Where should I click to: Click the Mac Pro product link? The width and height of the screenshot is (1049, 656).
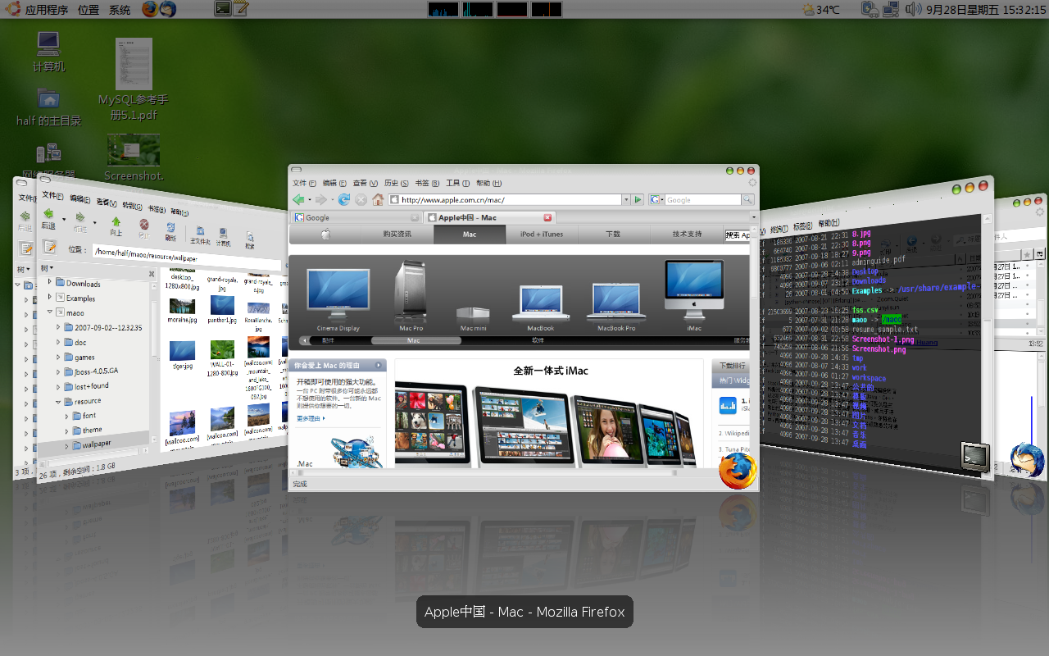411,295
